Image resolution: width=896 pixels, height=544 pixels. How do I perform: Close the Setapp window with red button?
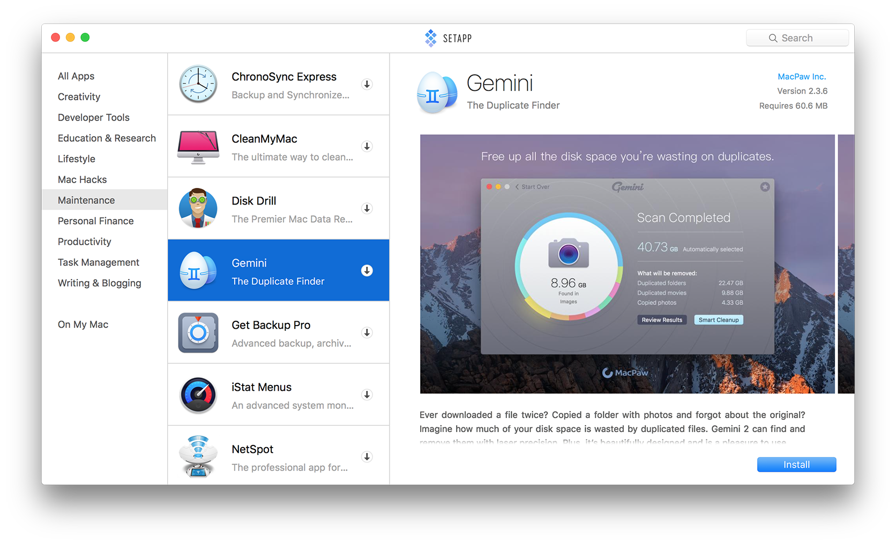[x=55, y=37]
